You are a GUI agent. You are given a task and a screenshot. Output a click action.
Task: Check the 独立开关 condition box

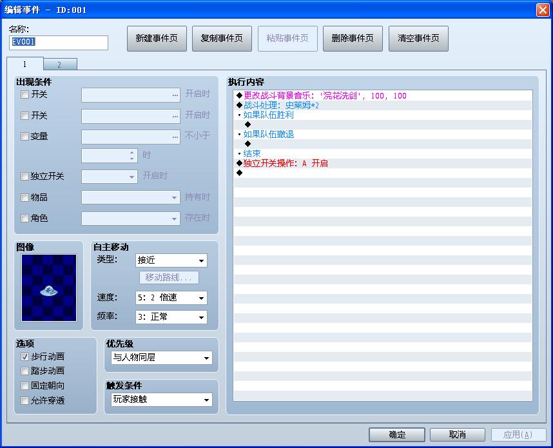pyautogui.click(x=24, y=177)
